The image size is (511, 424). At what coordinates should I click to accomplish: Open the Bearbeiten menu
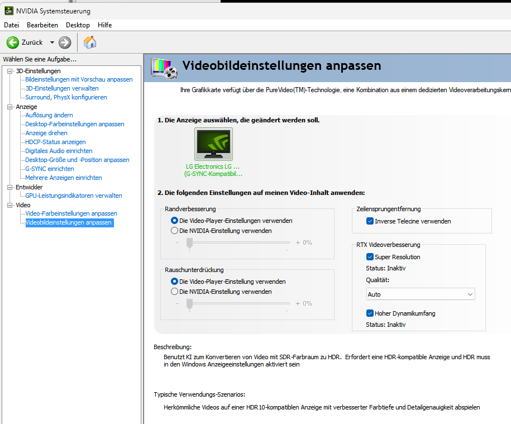42,25
